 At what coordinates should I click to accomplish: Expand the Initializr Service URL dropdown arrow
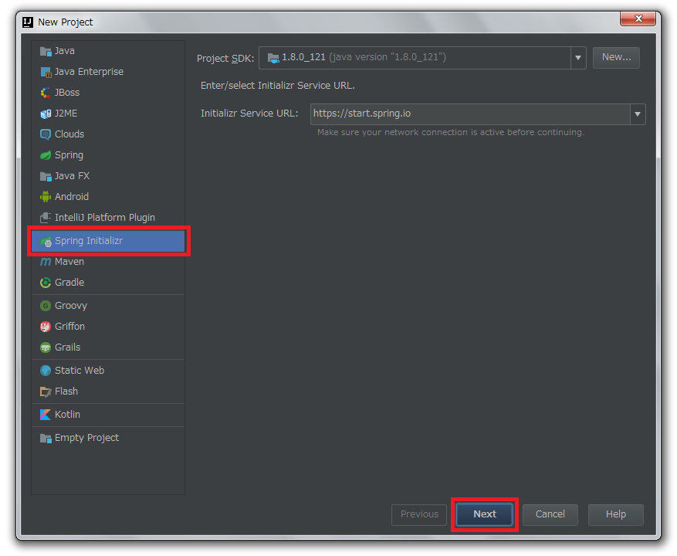point(638,114)
